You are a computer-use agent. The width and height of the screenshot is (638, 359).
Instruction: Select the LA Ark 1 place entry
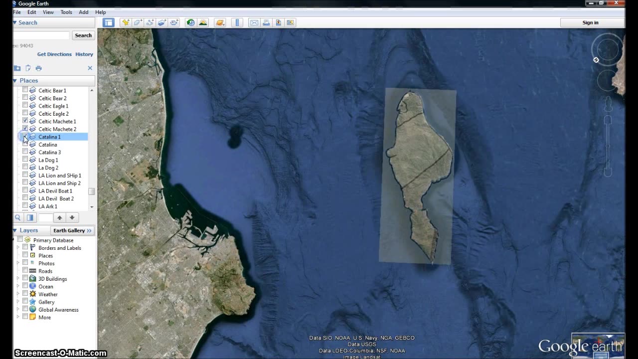coord(48,206)
